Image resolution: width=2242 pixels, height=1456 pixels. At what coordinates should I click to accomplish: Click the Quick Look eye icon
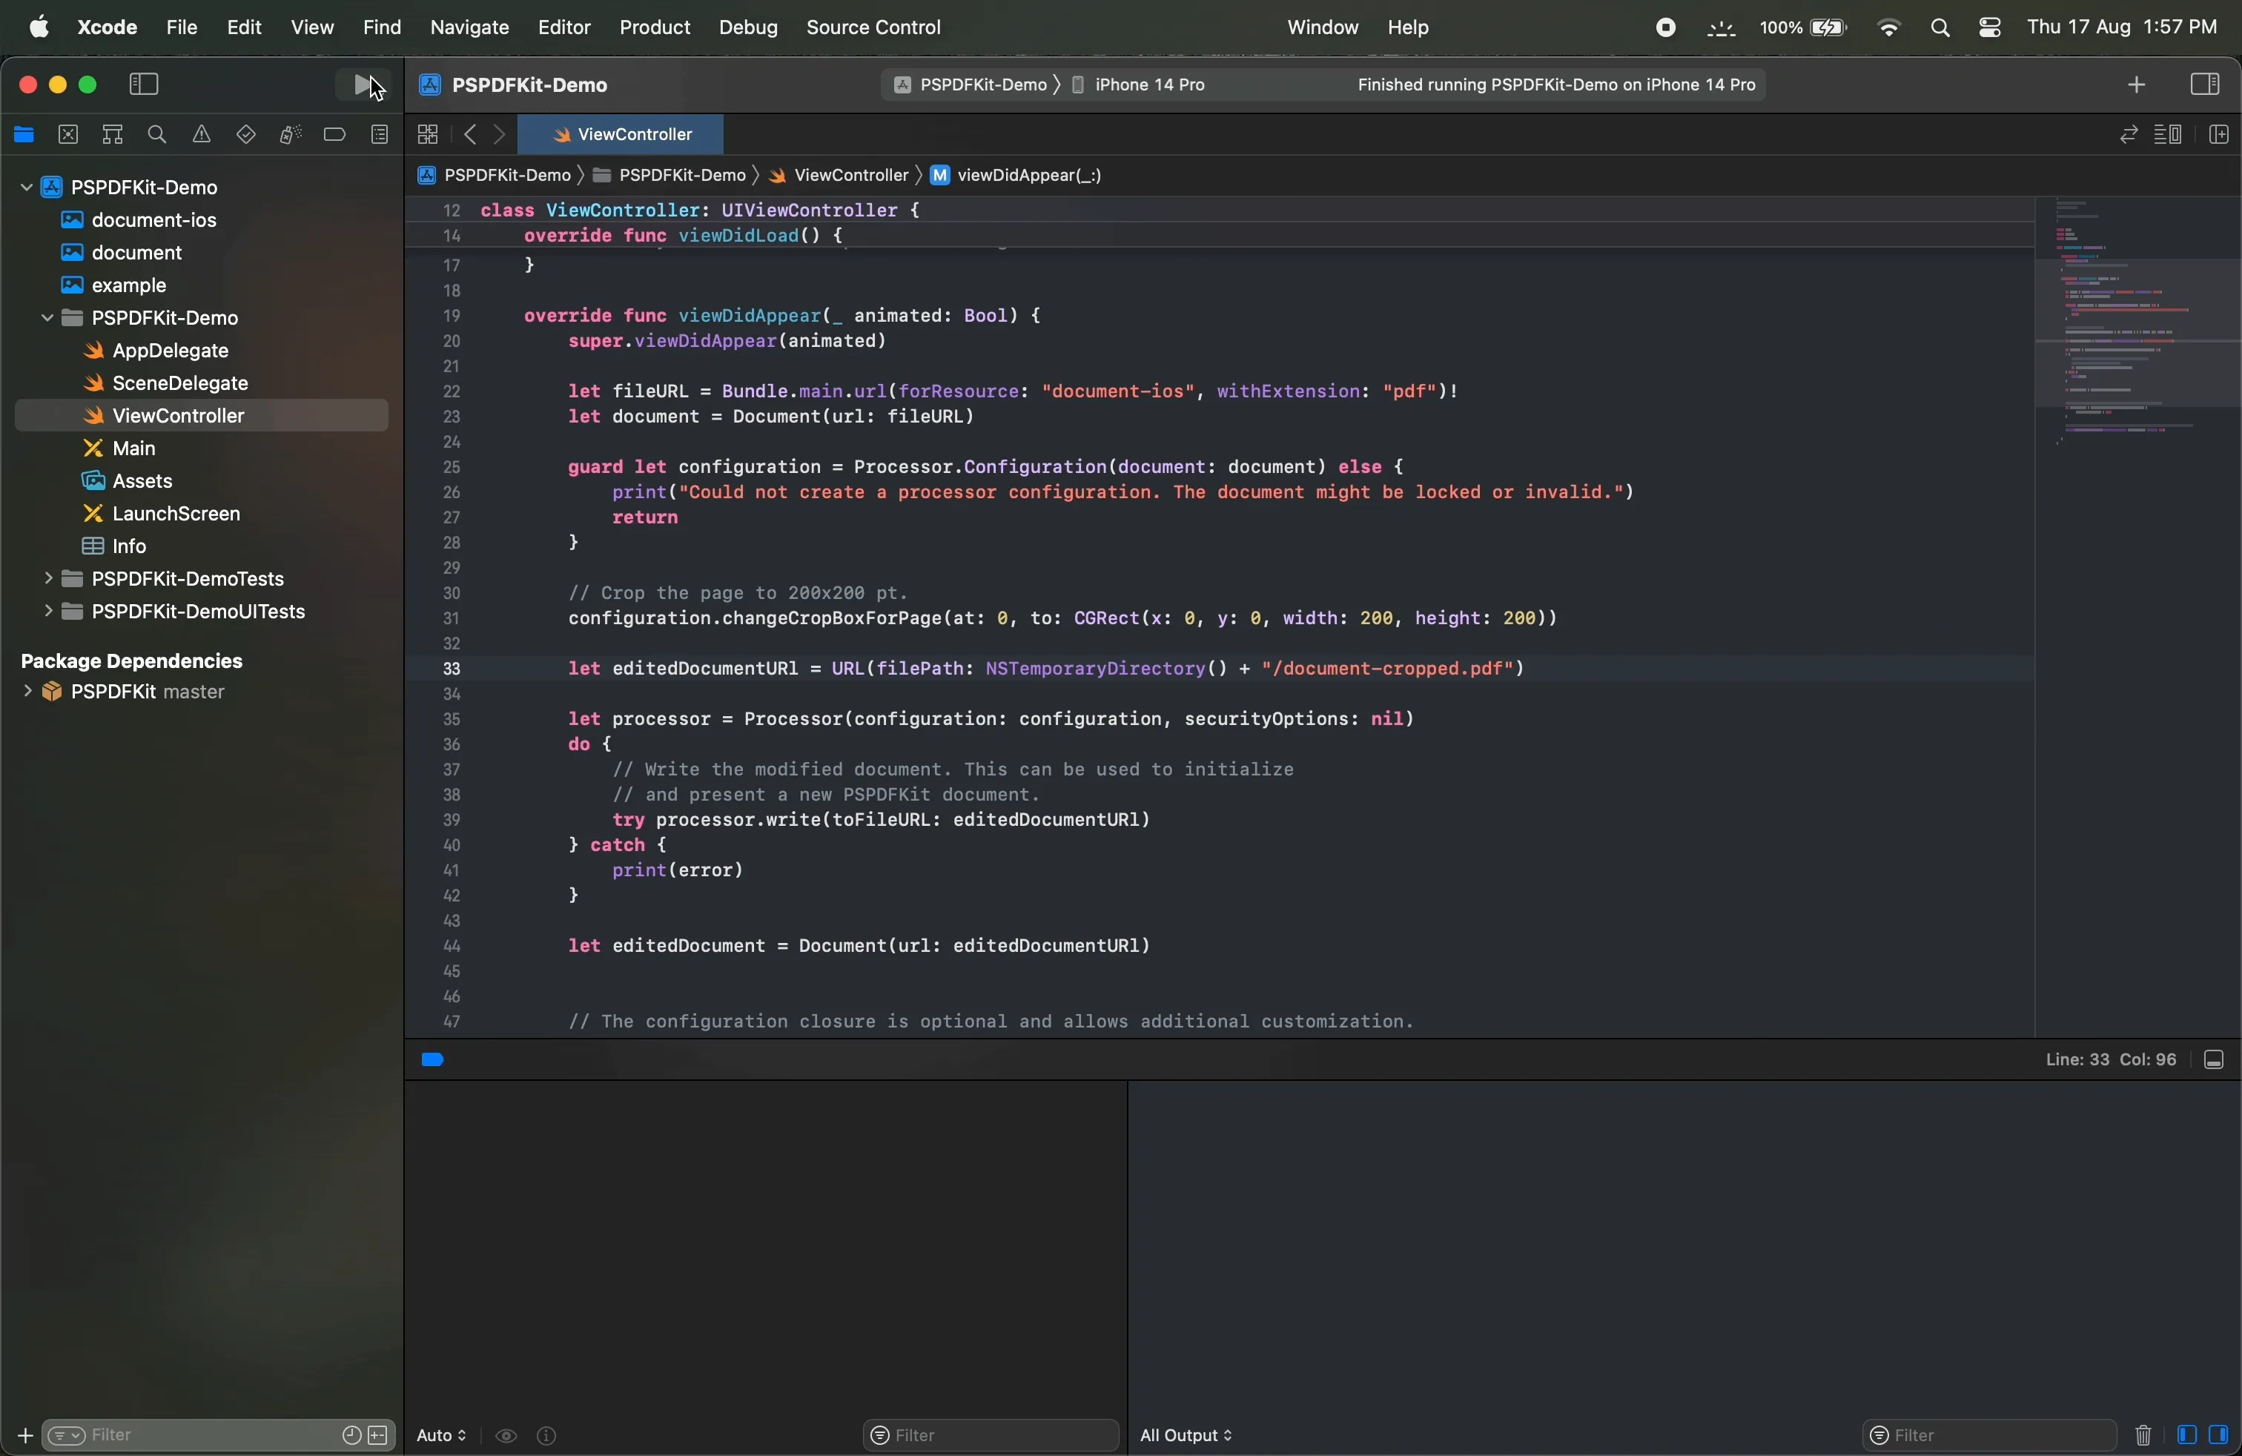506,1436
